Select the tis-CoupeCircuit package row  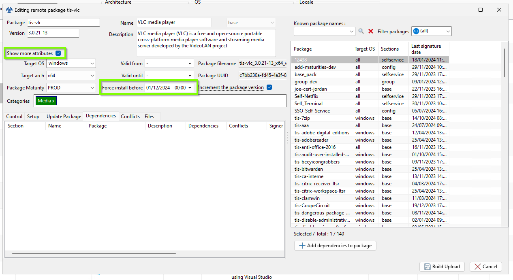click(x=370, y=206)
